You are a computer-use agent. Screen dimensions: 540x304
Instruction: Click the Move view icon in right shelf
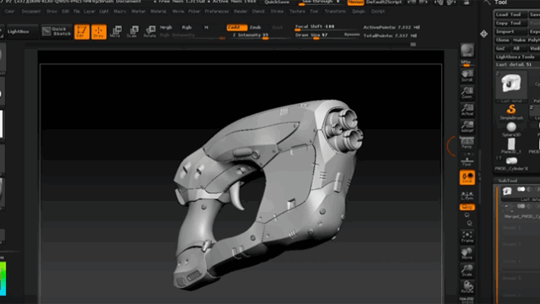[467, 253]
